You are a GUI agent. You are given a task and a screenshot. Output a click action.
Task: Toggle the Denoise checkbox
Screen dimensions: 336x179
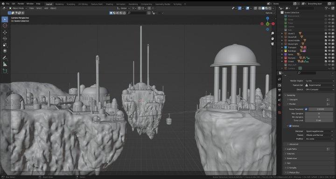click(x=290, y=126)
